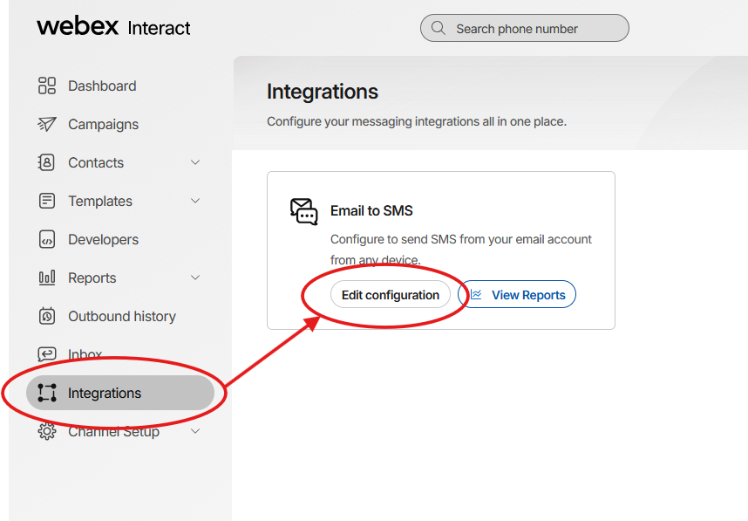Click the Reports bar chart icon
The height and width of the screenshot is (521, 748).
click(x=47, y=278)
